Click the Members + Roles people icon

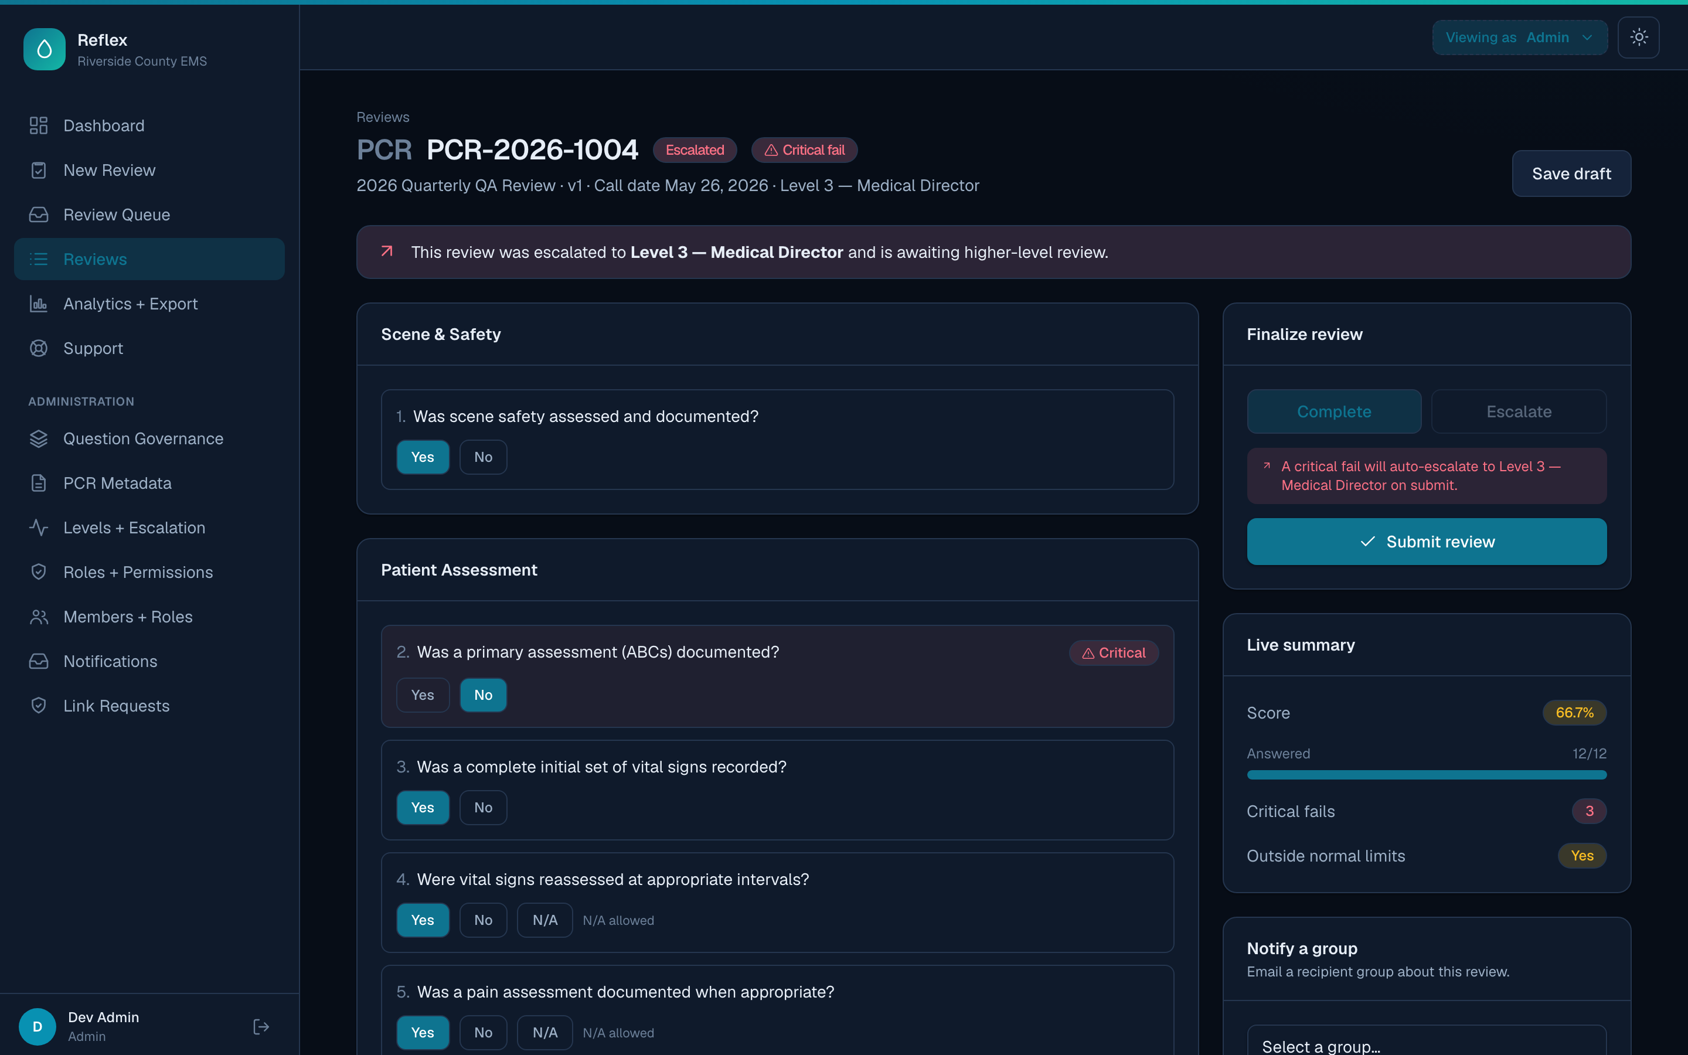(38, 617)
